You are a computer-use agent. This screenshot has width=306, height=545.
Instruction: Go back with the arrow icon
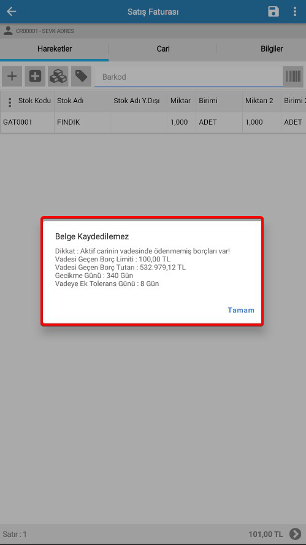[x=12, y=12]
